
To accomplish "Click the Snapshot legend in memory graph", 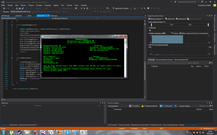I will coord(174,33).
